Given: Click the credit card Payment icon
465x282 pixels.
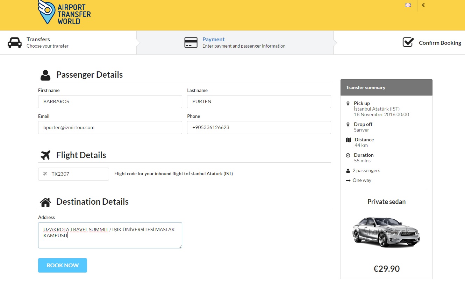Looking at the screenshot, I should (x=191, y=43).
